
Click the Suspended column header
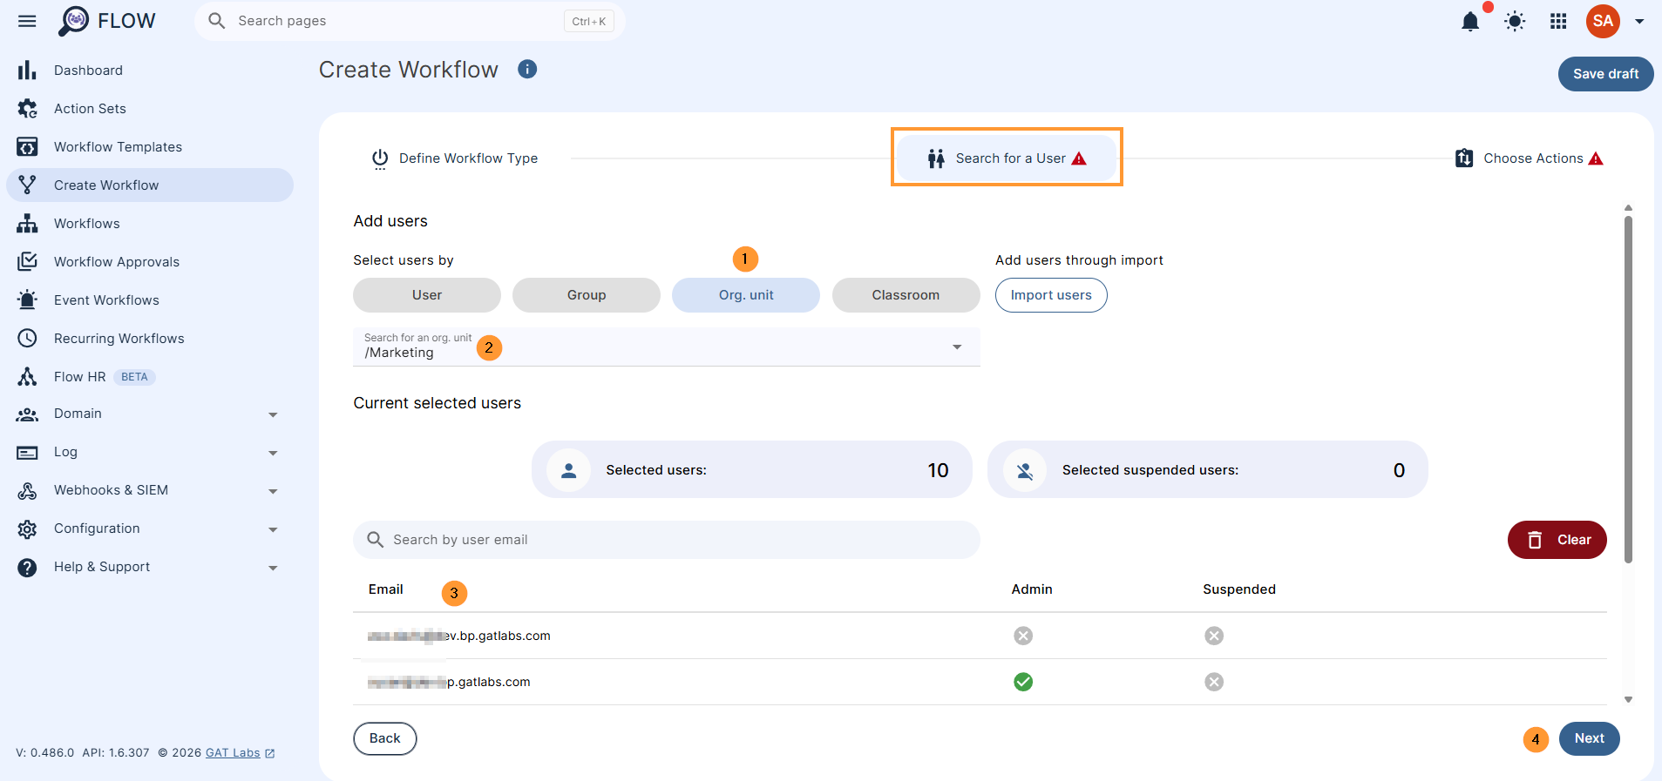tap(1239, 589)
